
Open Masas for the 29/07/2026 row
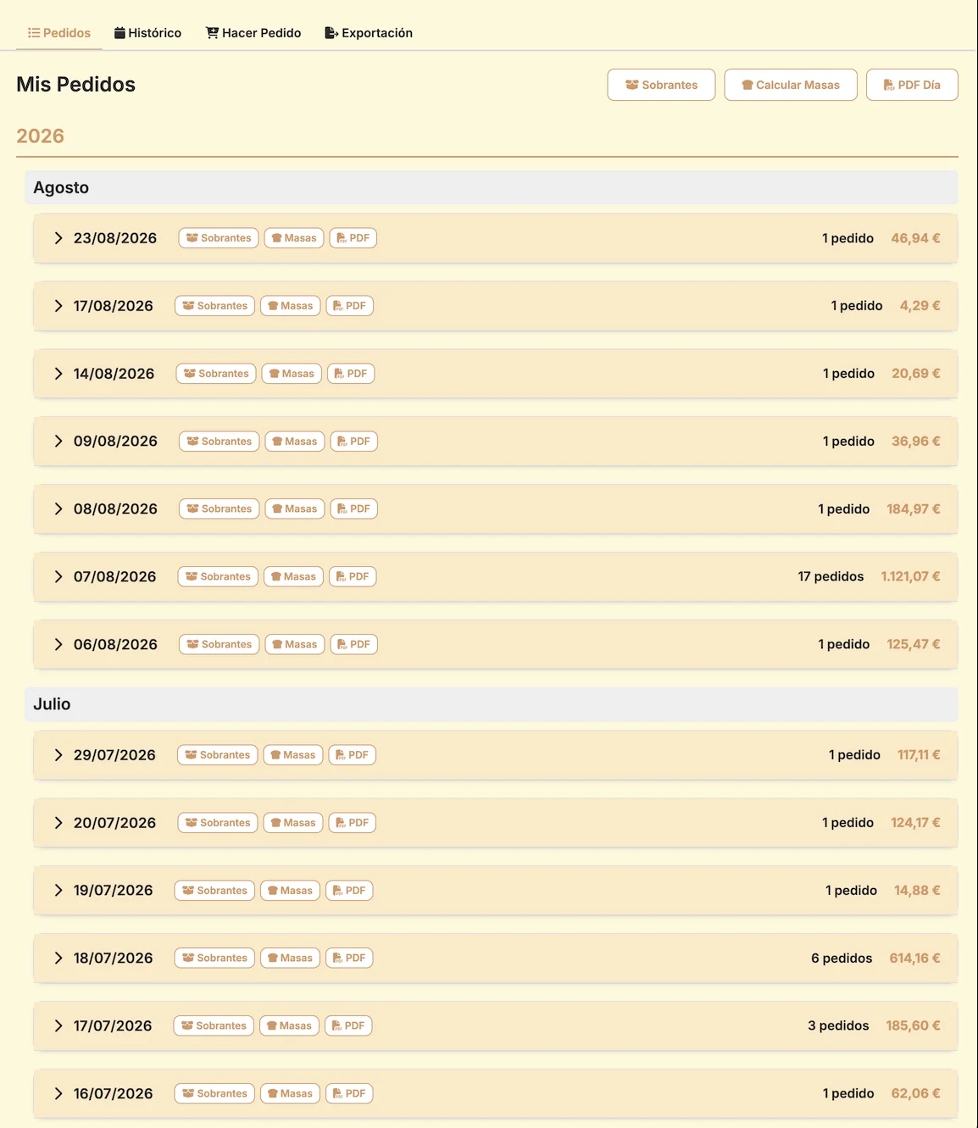(293, 755)
